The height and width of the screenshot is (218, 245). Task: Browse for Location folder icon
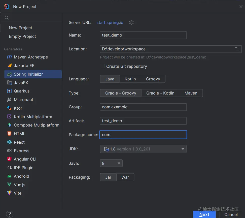click(x=237, y=49)
